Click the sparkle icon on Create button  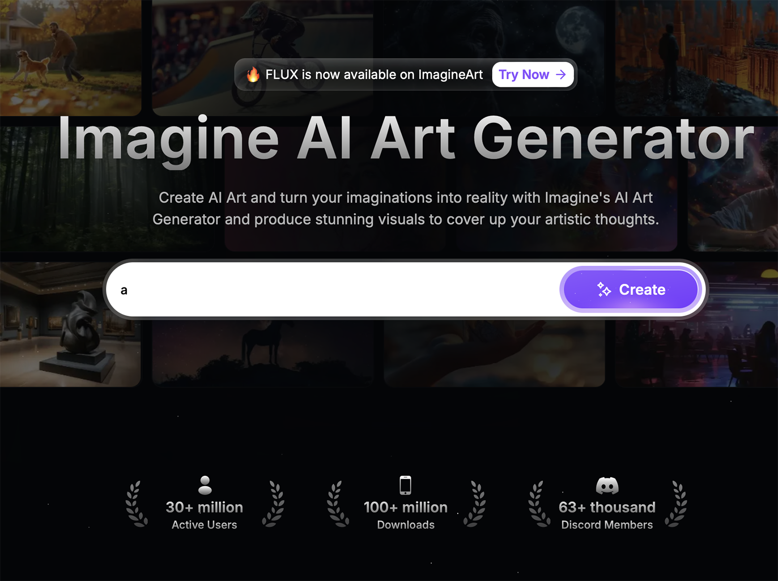click(x=604, y=289)
